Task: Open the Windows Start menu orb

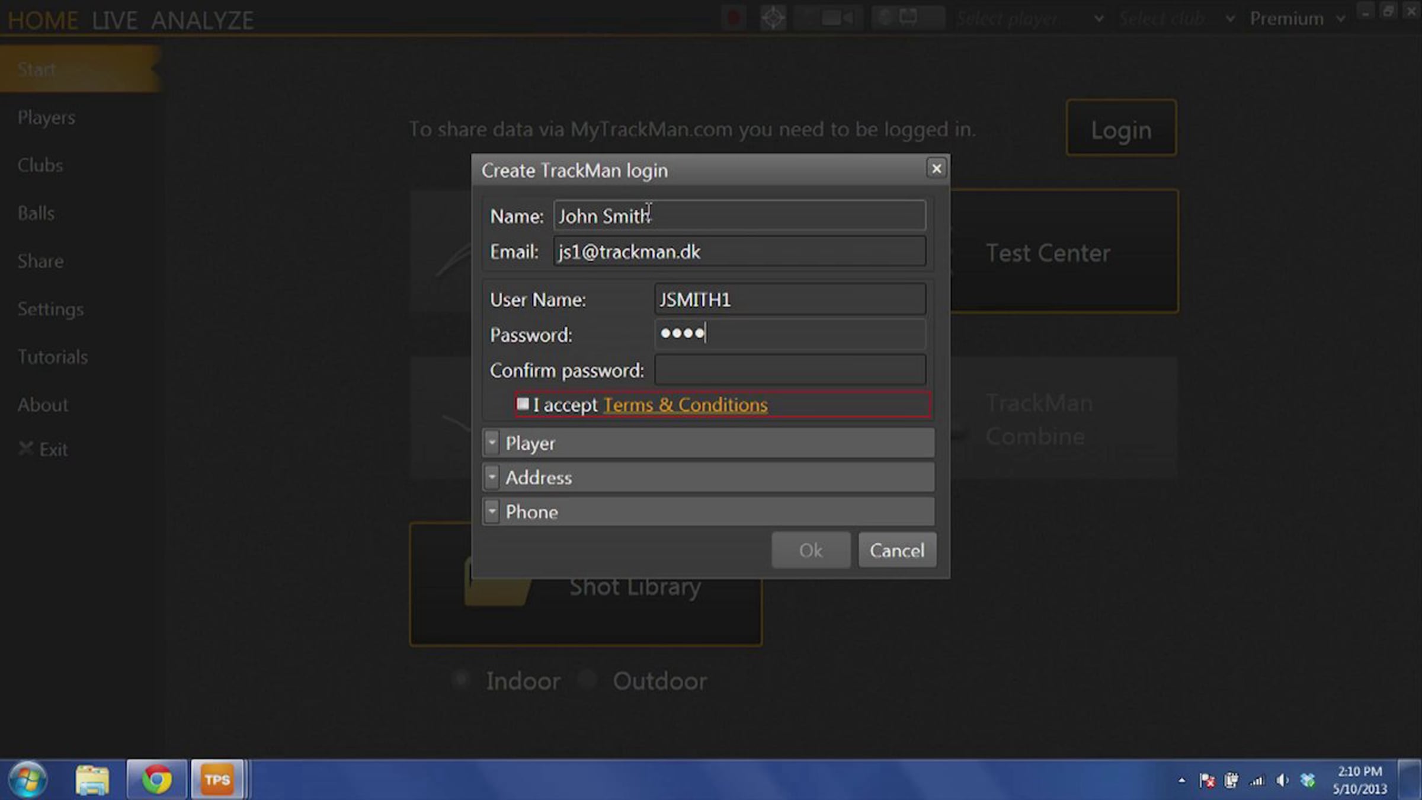Action: coord(27,779)
